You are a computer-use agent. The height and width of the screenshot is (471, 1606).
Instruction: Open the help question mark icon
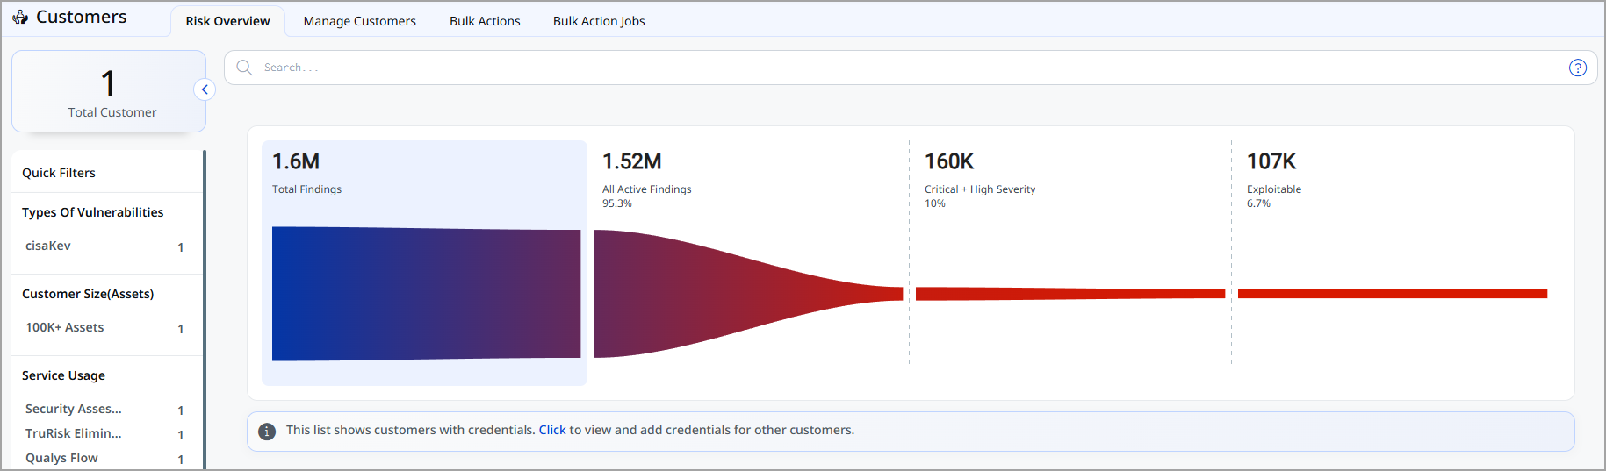[x=1577, y=68]
